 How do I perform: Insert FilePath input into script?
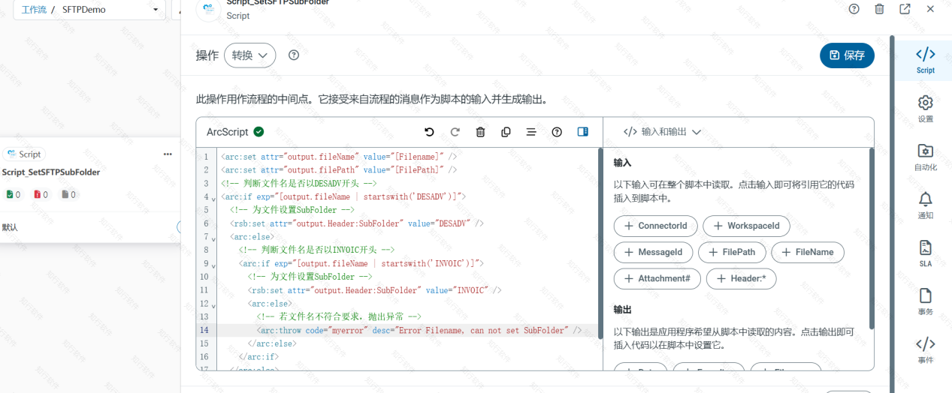point(732,252)
